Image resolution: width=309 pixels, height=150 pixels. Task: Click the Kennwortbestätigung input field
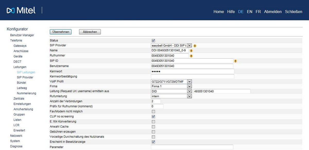coord(192,77)
